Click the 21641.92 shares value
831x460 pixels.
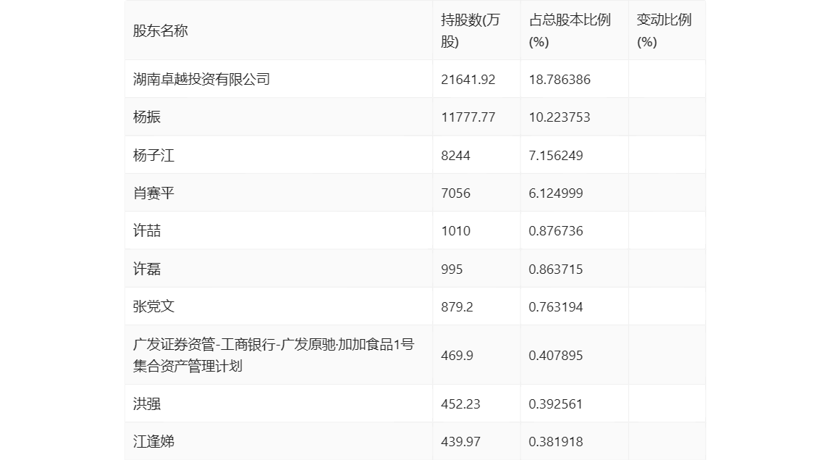pos(468,80)
